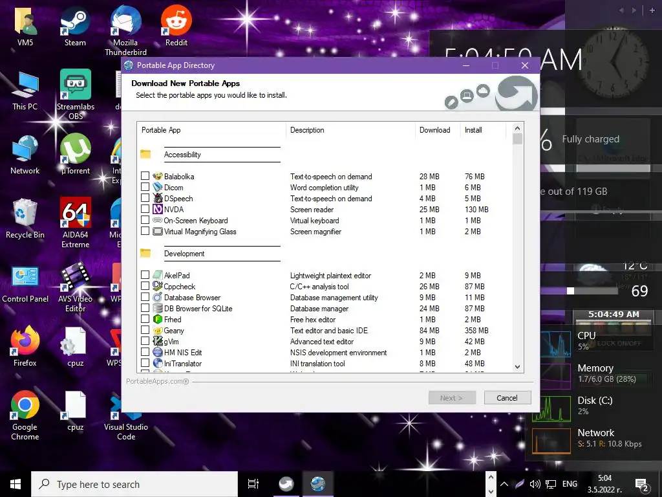Viewport: 662px width, 497px height.
Task: Open Google Chrome desktop shortcut
Action: click(25, 416)
